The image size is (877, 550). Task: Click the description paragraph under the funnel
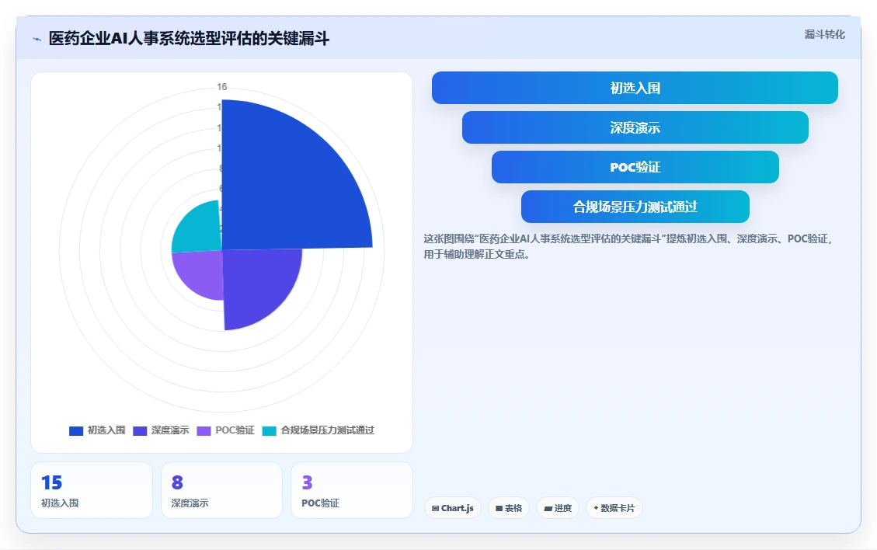click(628, 246)
